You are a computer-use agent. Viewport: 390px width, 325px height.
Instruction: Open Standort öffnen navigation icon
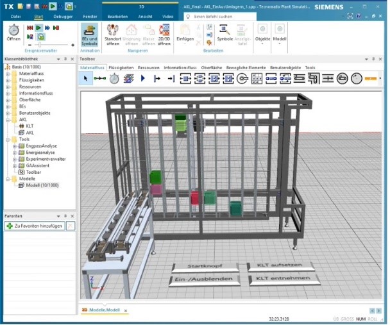[x=113, y=35]
